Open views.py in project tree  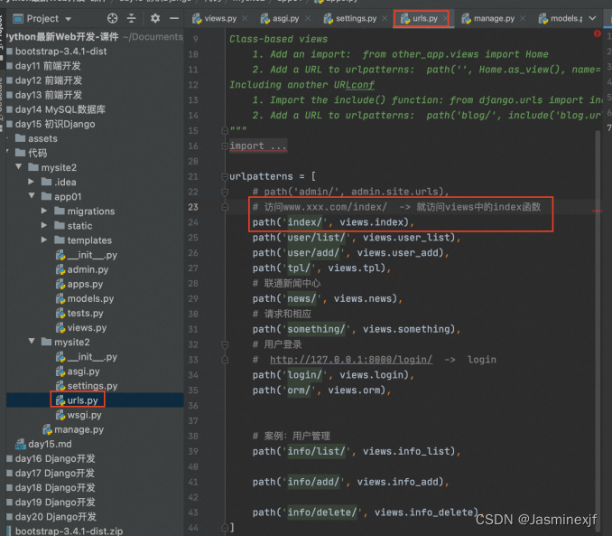pos(81,327)
